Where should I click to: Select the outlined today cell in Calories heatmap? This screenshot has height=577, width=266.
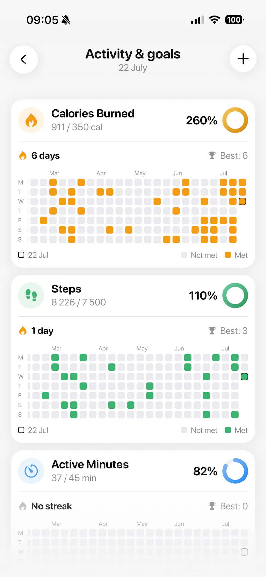[242, 201]
